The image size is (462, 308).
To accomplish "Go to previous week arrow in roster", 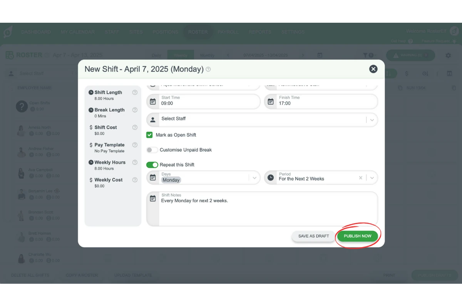I will pyautogui.click(x=228, y=55).
